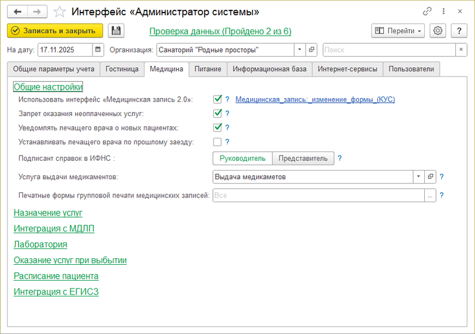Open the Выдача медикаметов service card
The width and height of the screenshot is (475, 334).
[x=430, y=177]
